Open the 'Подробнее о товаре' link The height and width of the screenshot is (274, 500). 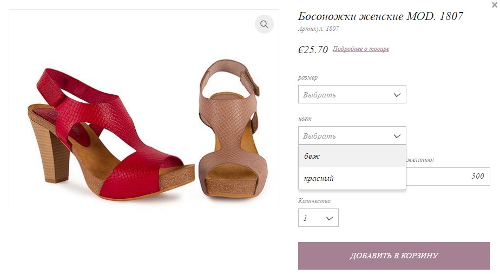coord(361,49)
